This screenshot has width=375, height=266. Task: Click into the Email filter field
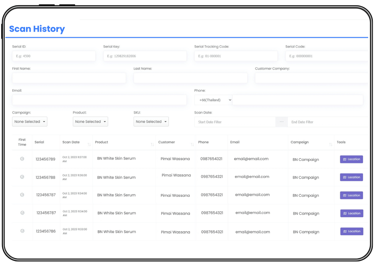click(99, 100)
